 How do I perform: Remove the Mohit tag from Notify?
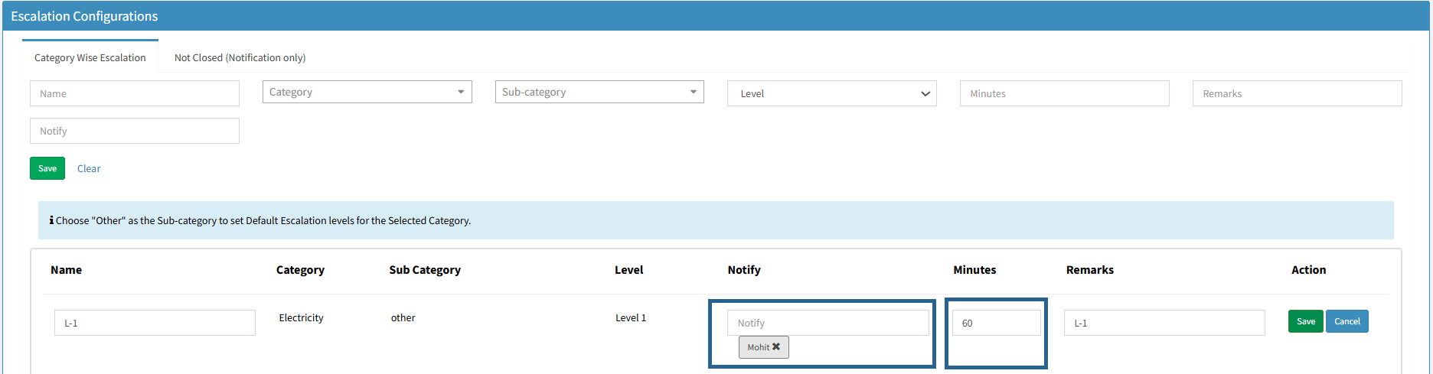pos(776,346)
